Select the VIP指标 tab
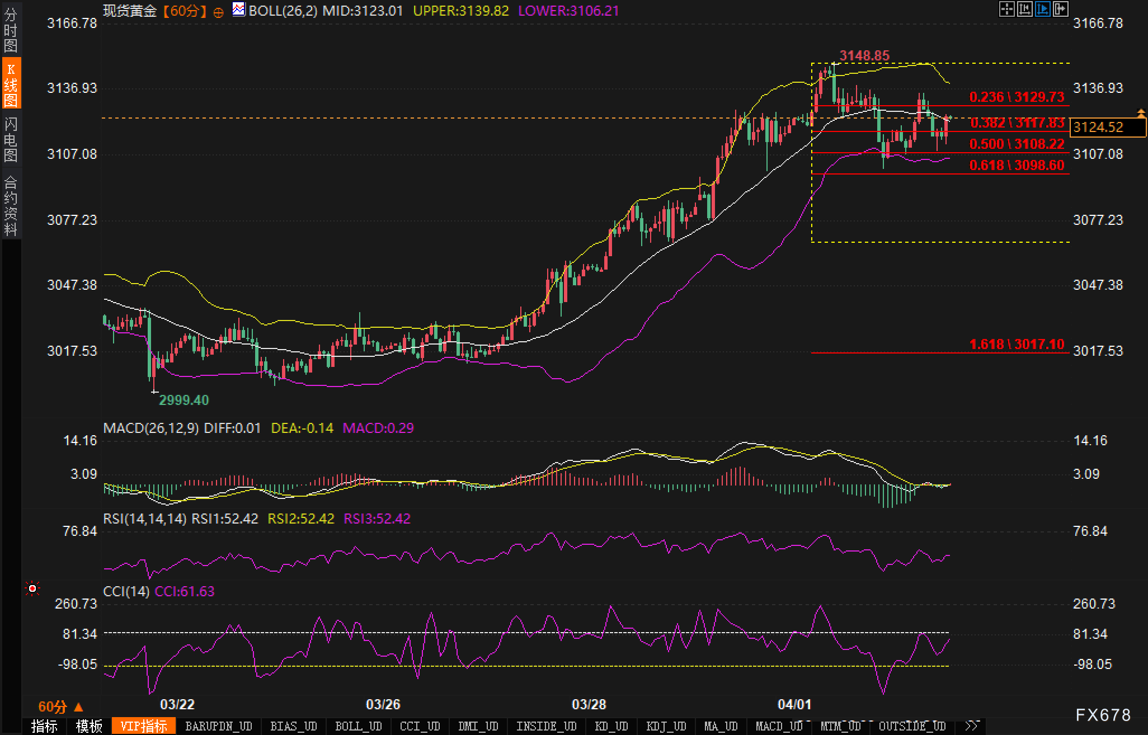 click(144, 726)
